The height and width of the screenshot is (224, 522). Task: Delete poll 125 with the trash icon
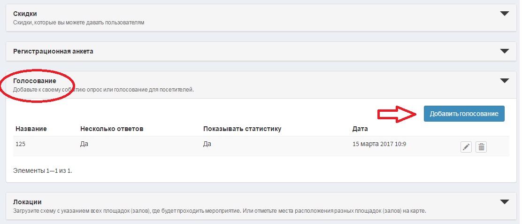click(481, 147)
